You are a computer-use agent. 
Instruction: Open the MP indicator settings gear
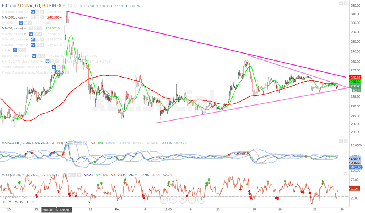click(x=20, y=50)
